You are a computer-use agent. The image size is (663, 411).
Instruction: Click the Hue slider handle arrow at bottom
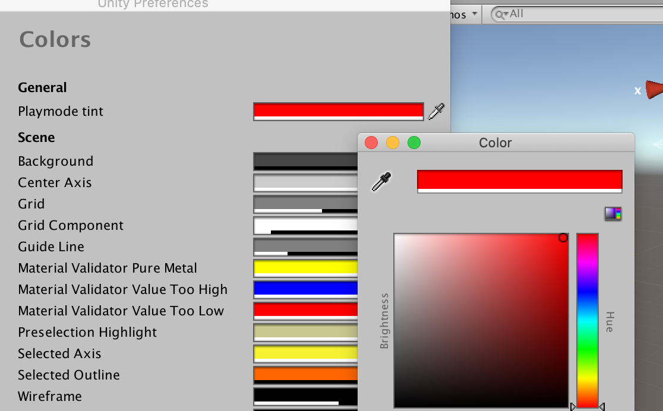pos(601,406)
